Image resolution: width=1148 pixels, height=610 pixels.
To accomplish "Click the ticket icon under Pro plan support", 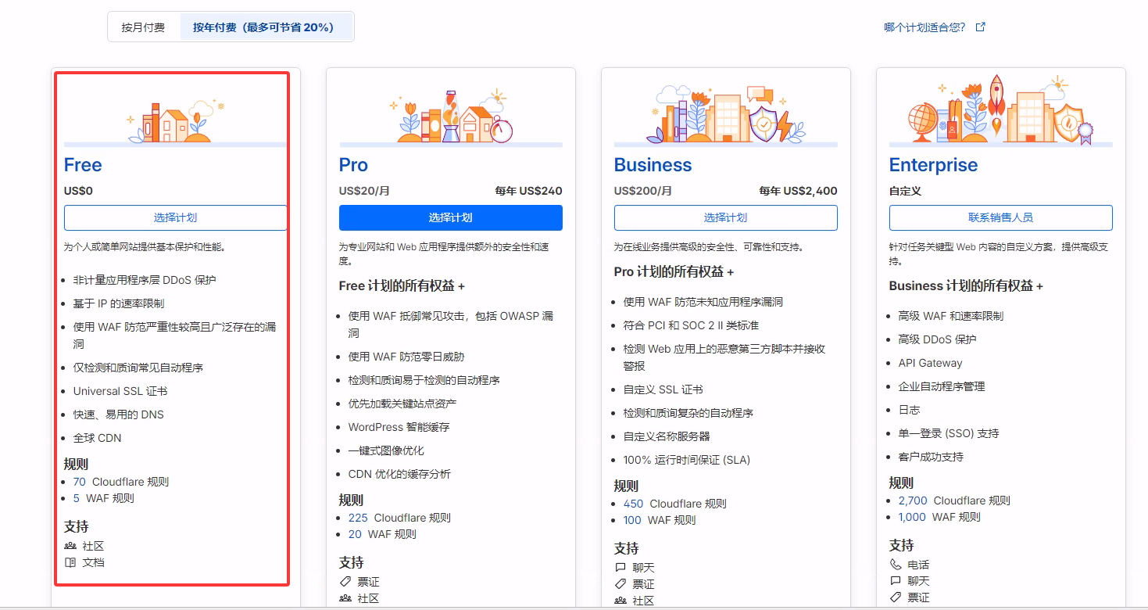I will pyautogui.click(x=345, y=582).
